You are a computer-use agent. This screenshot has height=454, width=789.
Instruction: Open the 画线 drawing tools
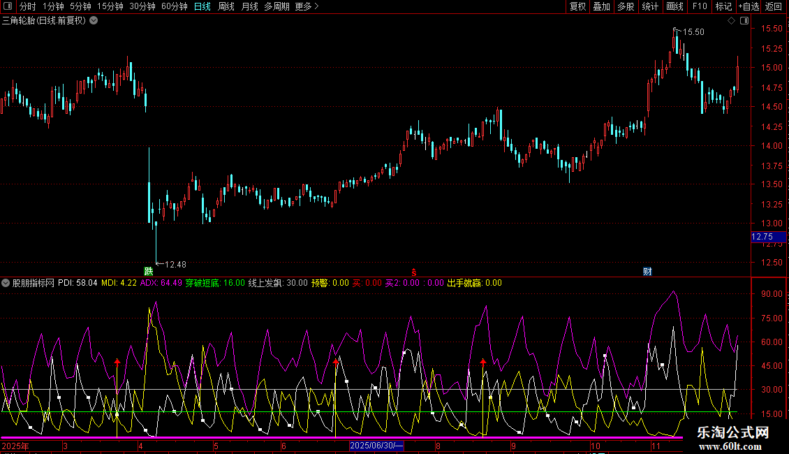pyautogui.click(x=674, y=6)
